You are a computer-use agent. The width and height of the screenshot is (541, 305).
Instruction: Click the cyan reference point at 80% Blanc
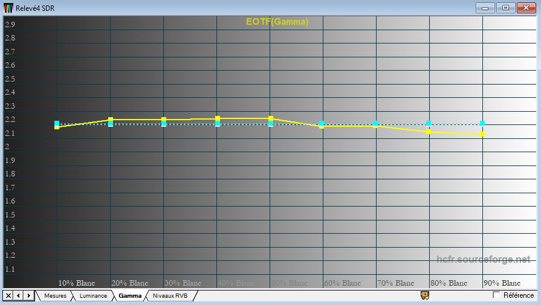[429, 123]
